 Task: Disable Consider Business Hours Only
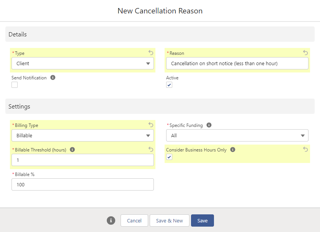[x=169, y=157]
